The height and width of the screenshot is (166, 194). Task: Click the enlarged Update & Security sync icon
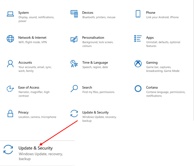(8, 150)
